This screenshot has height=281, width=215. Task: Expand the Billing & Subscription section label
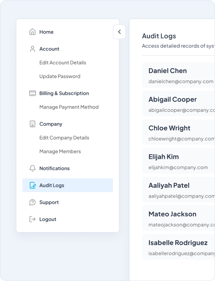[x=64, y=93]
